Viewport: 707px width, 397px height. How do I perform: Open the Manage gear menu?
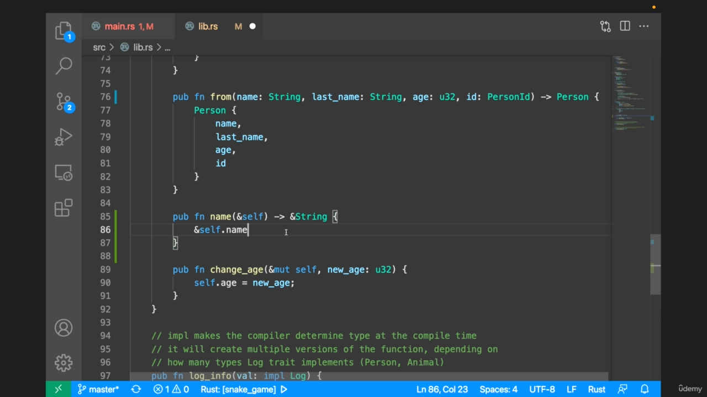(64, 363)
